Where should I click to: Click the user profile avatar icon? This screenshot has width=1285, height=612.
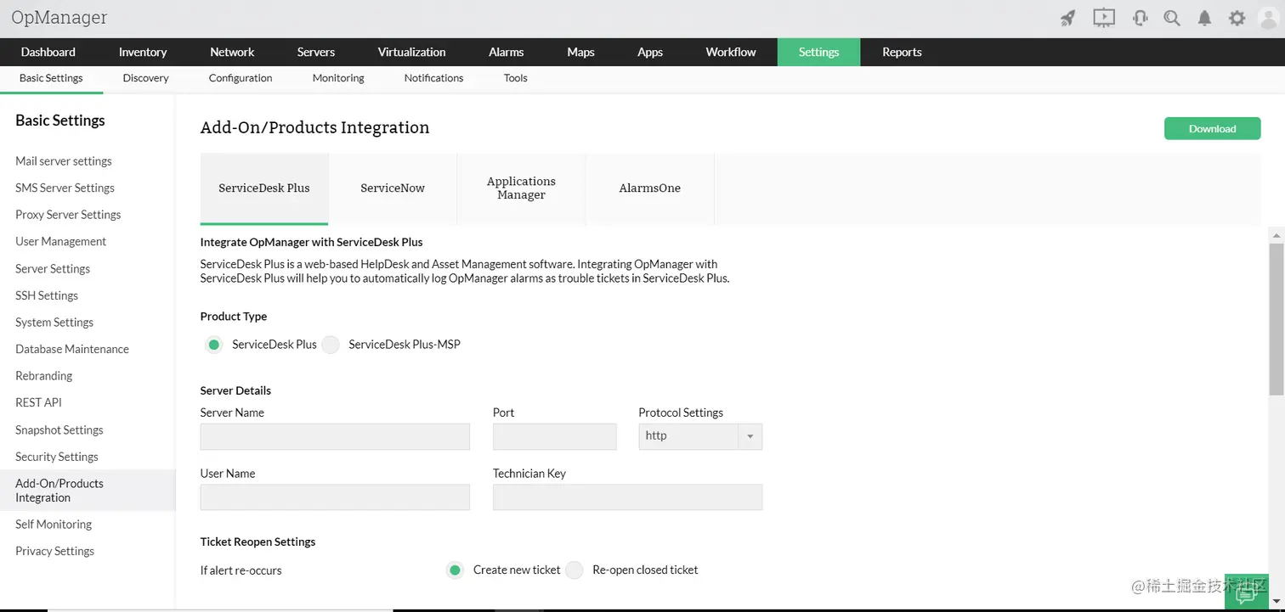coord(1268,17)
